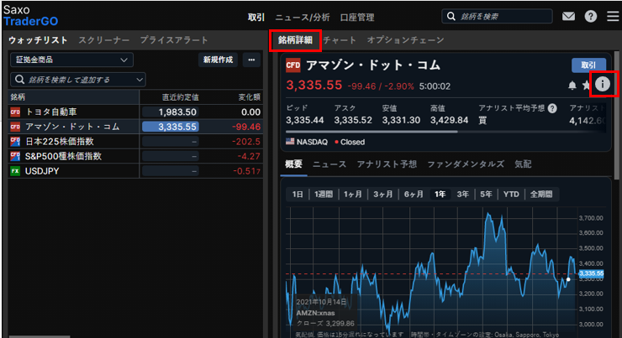This screenshot has height=338, width=622.
Task: Open the ニュース/分析 top menu
Action: (x=303, y=18)
